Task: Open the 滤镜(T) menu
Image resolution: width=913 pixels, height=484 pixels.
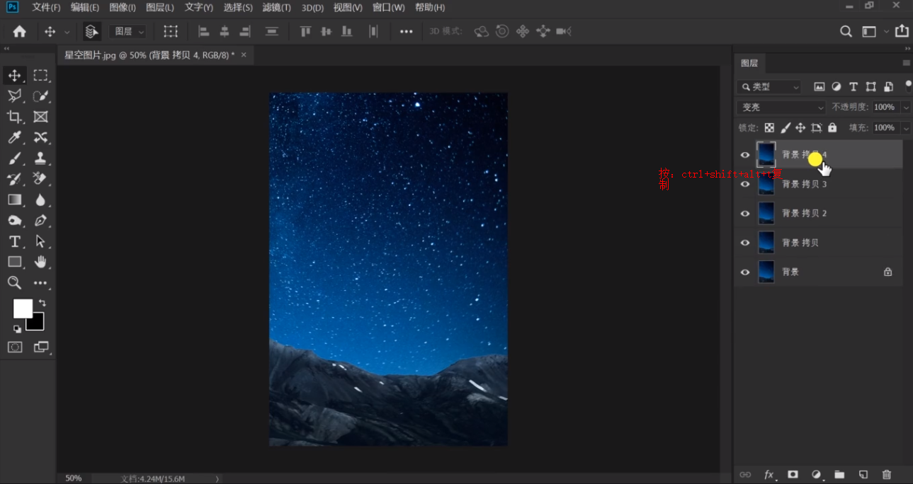Action: point(276,8)
